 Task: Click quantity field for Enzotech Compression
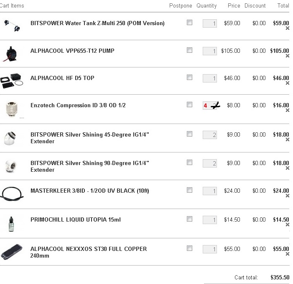[x=210, y=106]
